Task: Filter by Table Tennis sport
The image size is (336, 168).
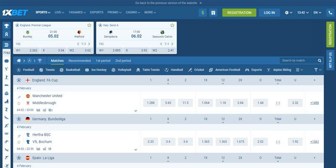Action: [148, 70]
